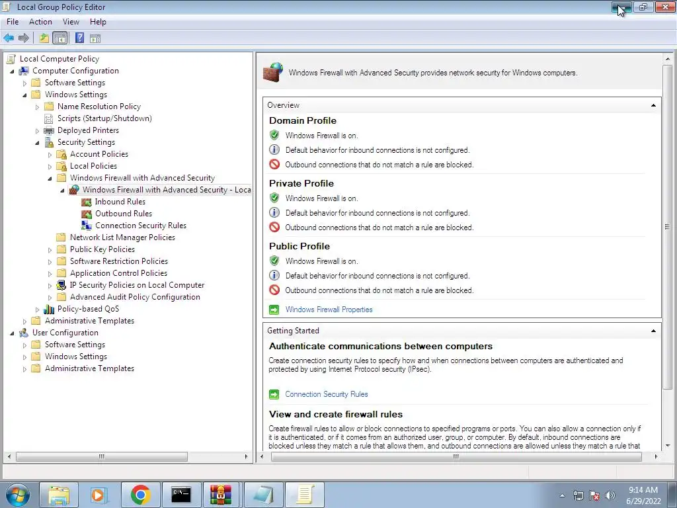Image resolution: width=677 pixels, height=508 pixels.
Task: Expand the Public Key Policies node
Action: pyautogui.click(x=50, y=249)
